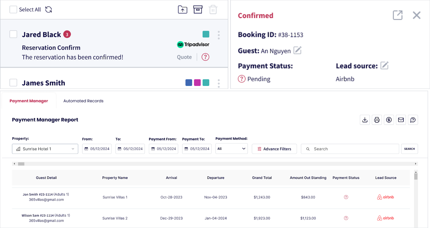Click the red 3 badge beside Jared Black
The height and width of the screenshot is (228, 430).
pos(67,34)
